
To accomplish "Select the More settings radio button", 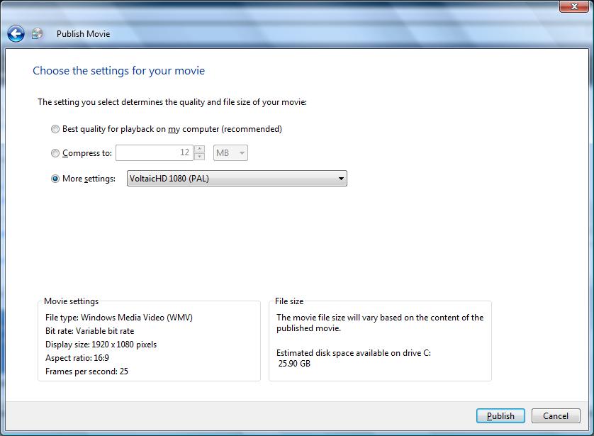I will [x=55, y=179].
